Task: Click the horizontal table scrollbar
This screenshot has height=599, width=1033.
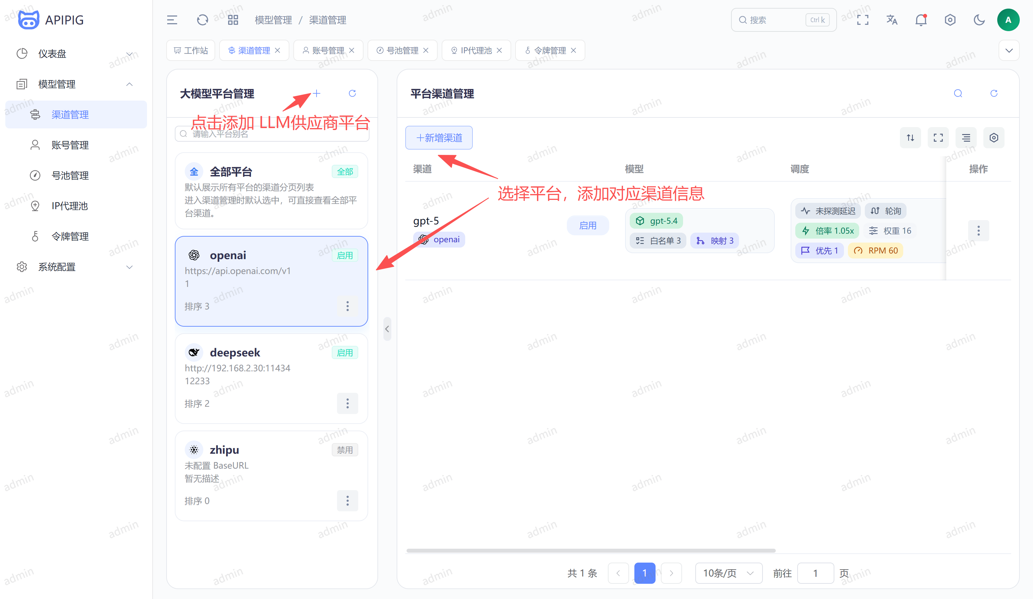Action: click(x=591, y=551)
